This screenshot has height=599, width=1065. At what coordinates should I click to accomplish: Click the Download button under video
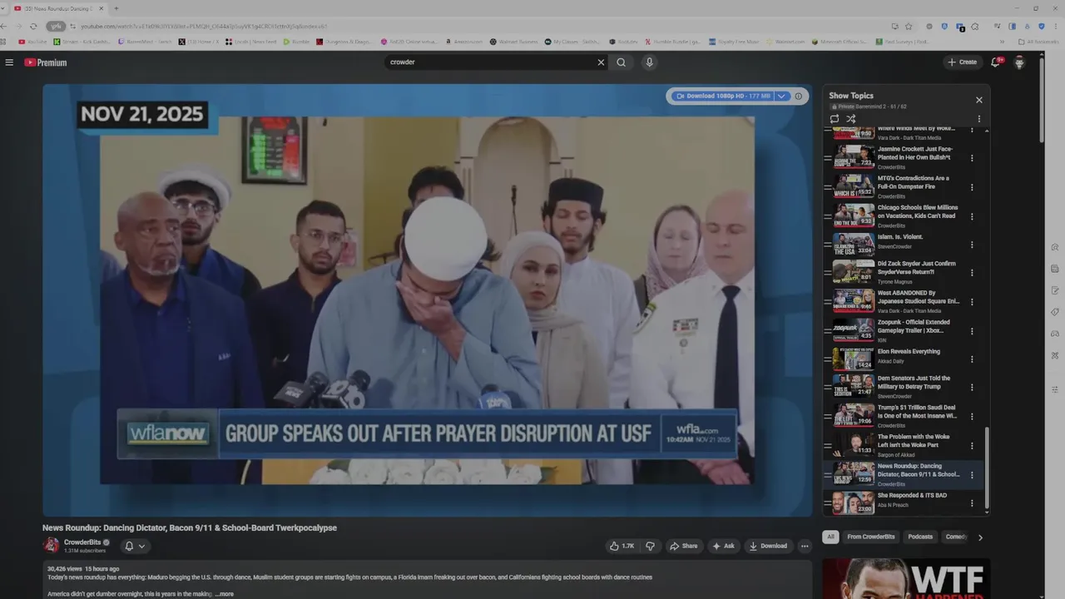pyautogui.click(x=768, y=546)
